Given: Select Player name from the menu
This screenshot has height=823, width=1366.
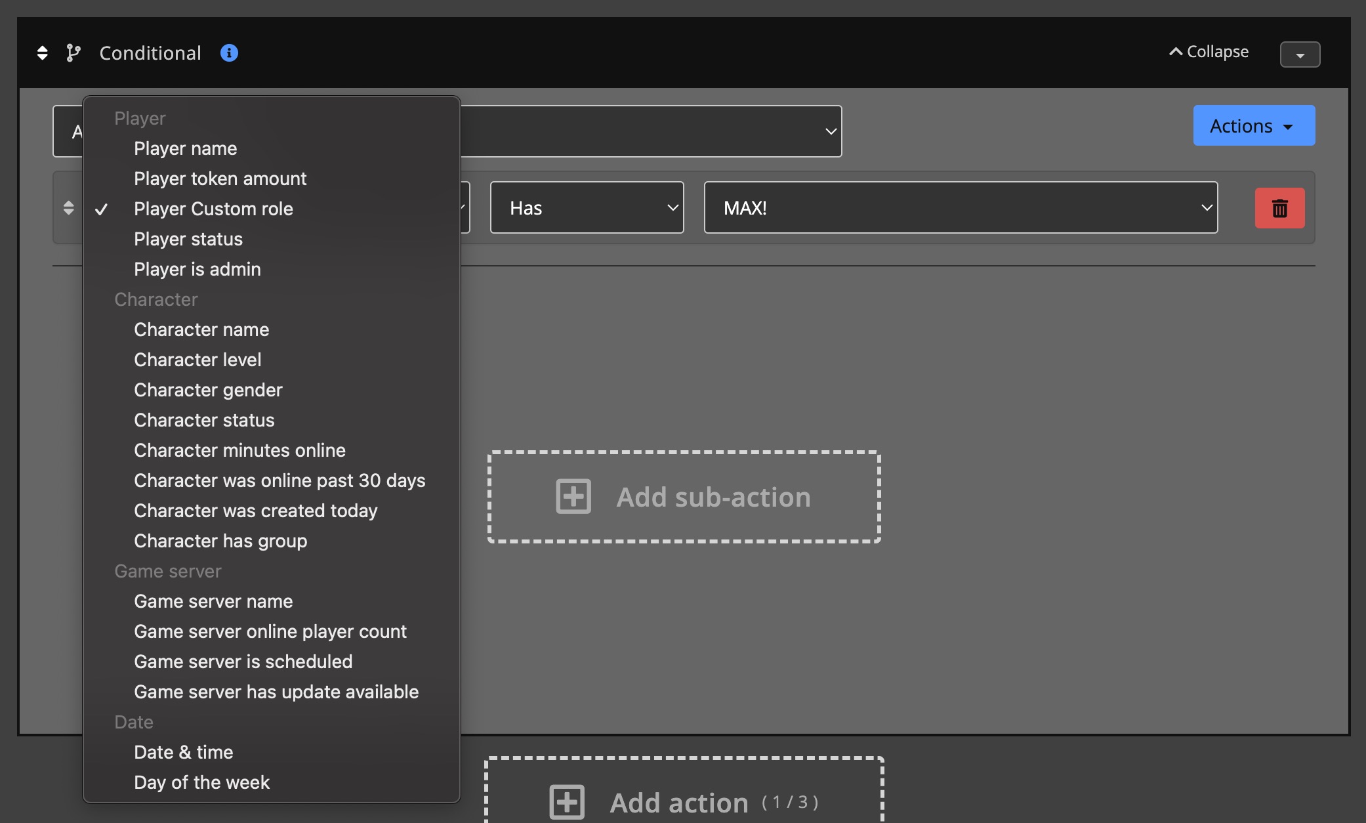Looking at the screenshot, I should tap(185, 148).
